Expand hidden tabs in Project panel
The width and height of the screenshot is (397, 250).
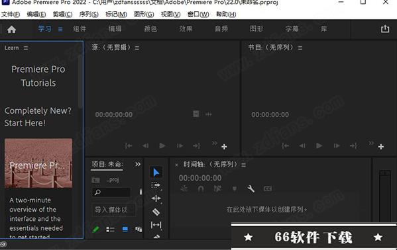138,164
